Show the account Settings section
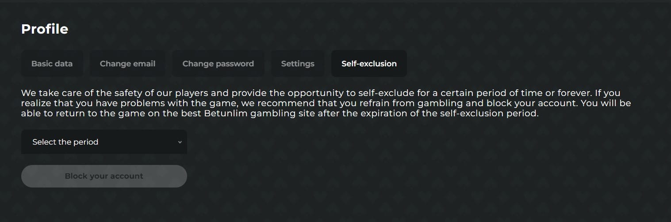Screen dimensions: 671x222 298,64
